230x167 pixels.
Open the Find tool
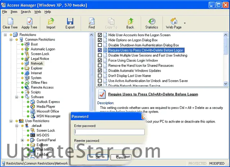click(x=92, y=21)
